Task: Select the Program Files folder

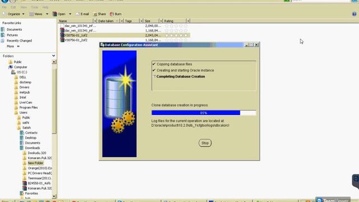Action: click(29, 107)
